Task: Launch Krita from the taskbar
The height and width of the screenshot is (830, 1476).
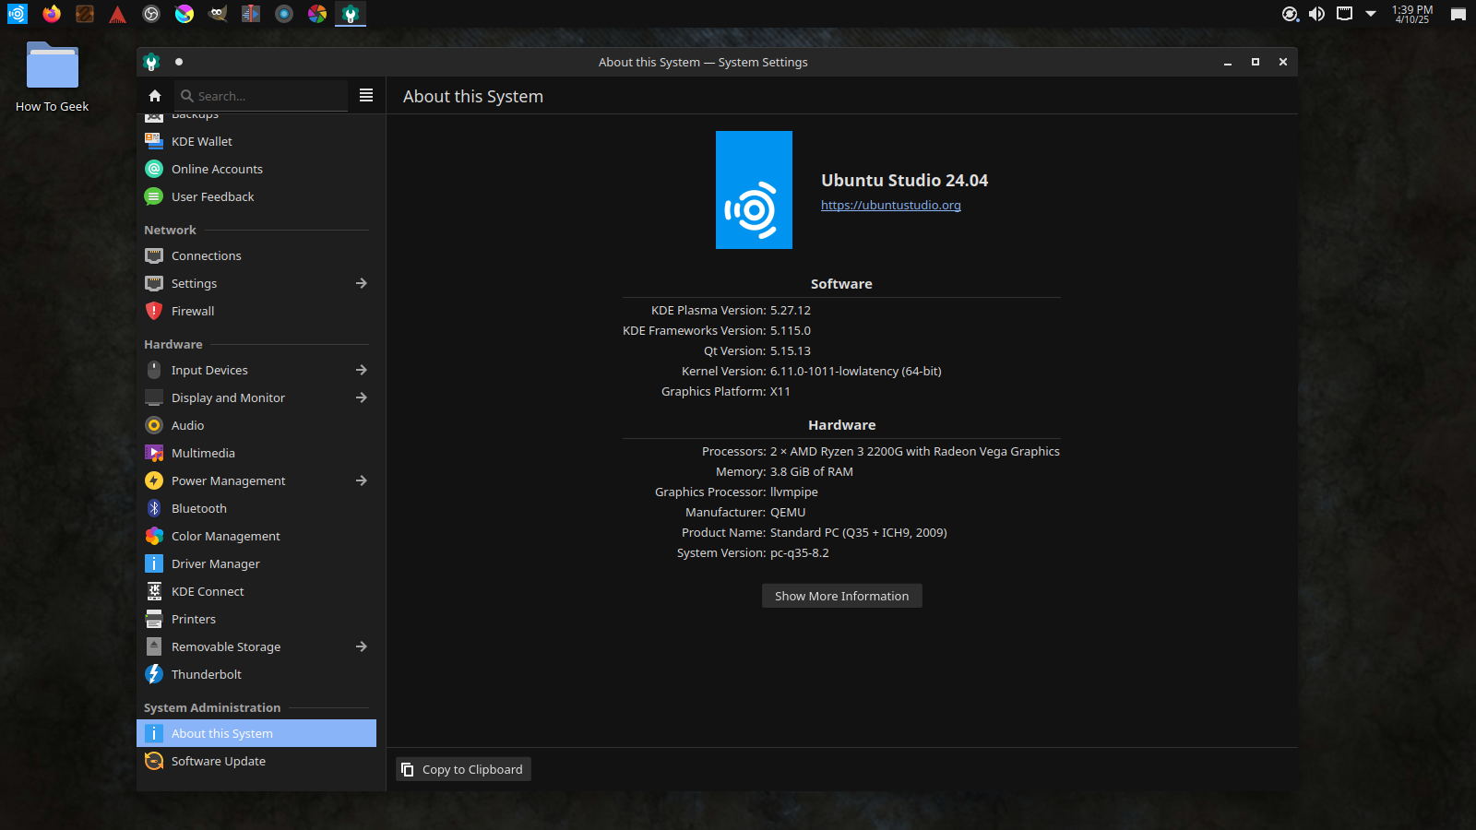Action: point(184,14)
